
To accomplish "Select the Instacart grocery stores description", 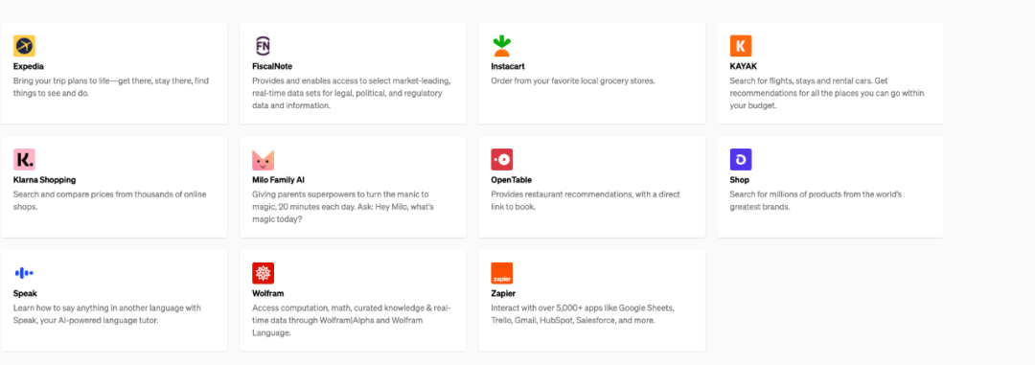I will pyautogui.click(x=572, y=81).
